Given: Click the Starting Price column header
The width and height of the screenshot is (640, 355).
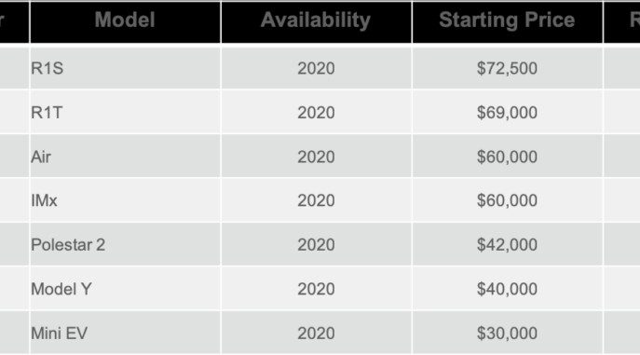Looking at the screenshot, I should pyautogui.click(x=508, y=22).
